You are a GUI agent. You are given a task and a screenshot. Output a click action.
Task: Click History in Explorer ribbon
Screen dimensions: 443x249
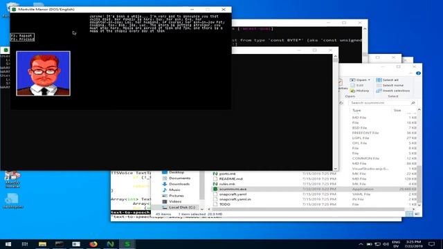click(360, 91)
